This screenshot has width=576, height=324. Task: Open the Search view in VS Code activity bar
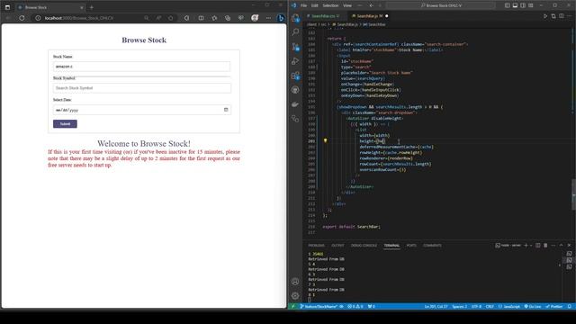[x=295, y=32]
